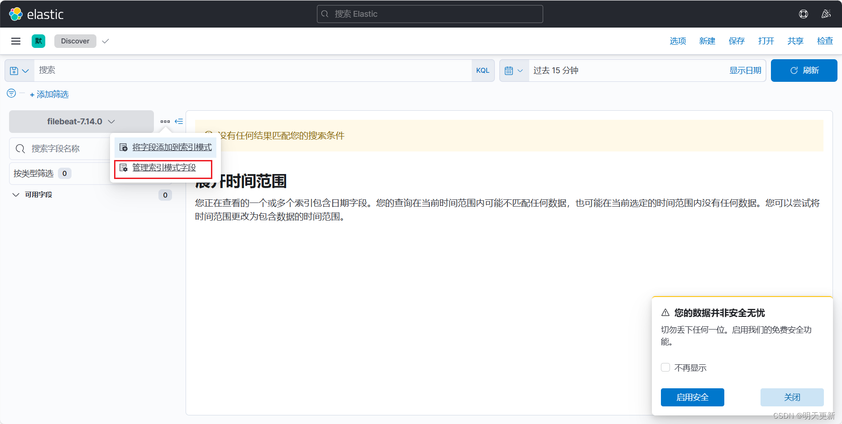Open index pattern options via ellipsis icon
The height and width of the screenshot is (424, 842).
coord(165,121)
